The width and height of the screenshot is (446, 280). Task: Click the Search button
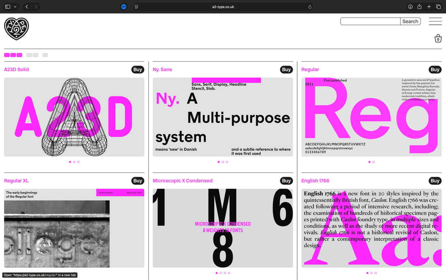(410, 21)
